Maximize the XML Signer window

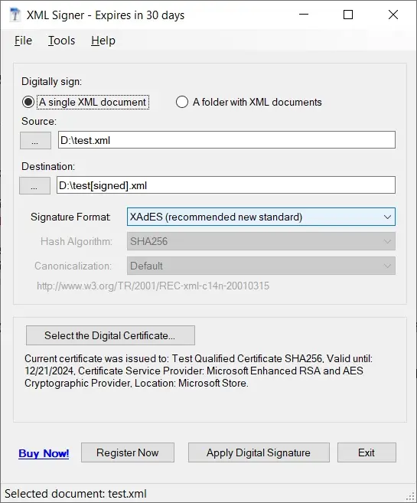coord(348,15)
